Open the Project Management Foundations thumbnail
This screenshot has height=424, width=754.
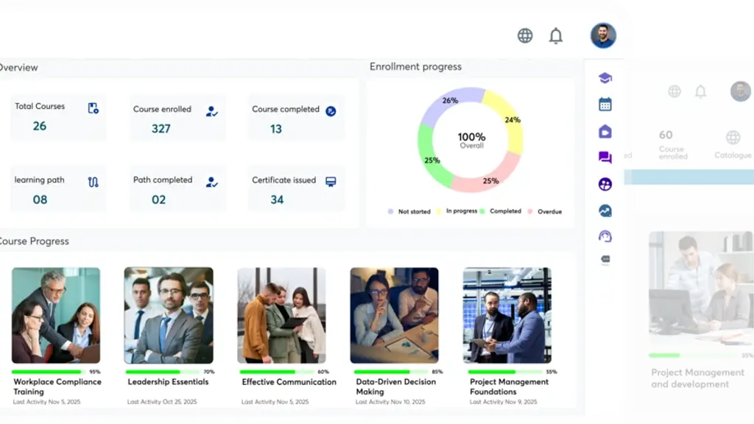click(x=507, y=315)
